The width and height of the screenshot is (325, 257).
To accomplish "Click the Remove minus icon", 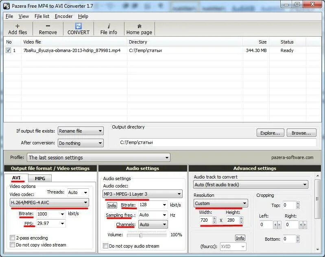I will (x=48, y=26).
